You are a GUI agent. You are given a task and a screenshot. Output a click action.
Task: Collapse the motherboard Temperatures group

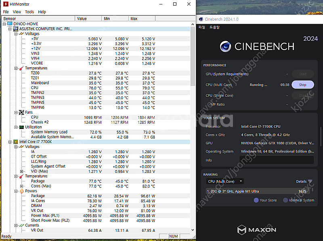(x=16, y=68)
